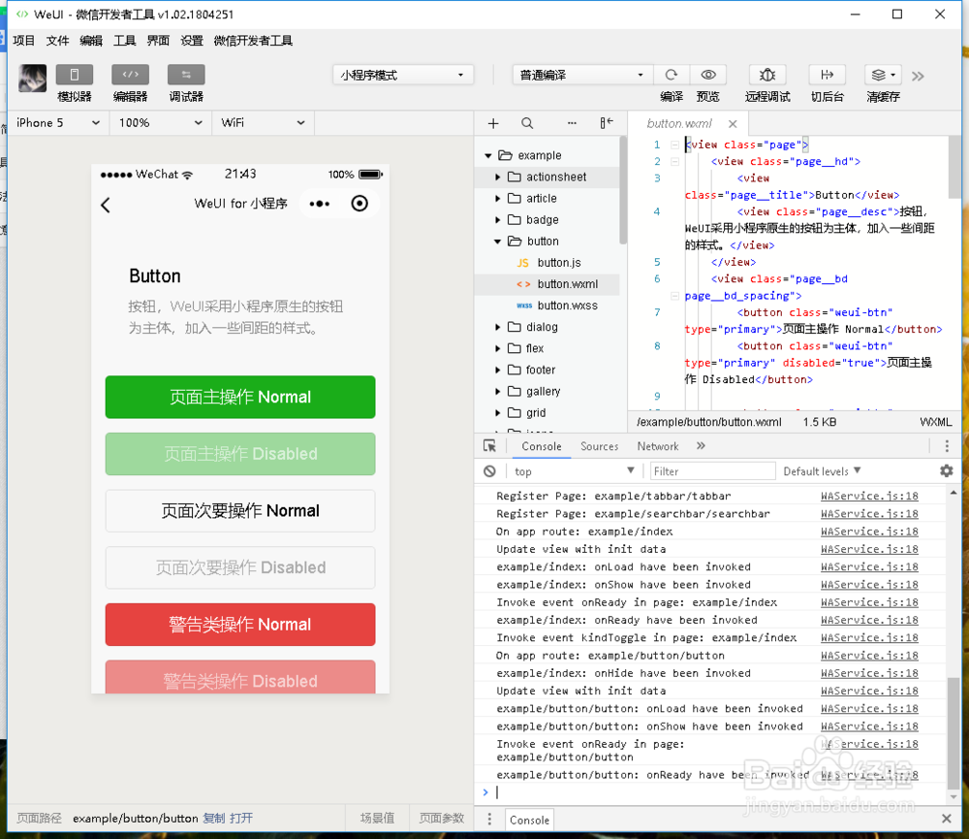Open the WiFi network dropdown
The height and width of the screenshot is (839, 969).
tap(263, 122)
